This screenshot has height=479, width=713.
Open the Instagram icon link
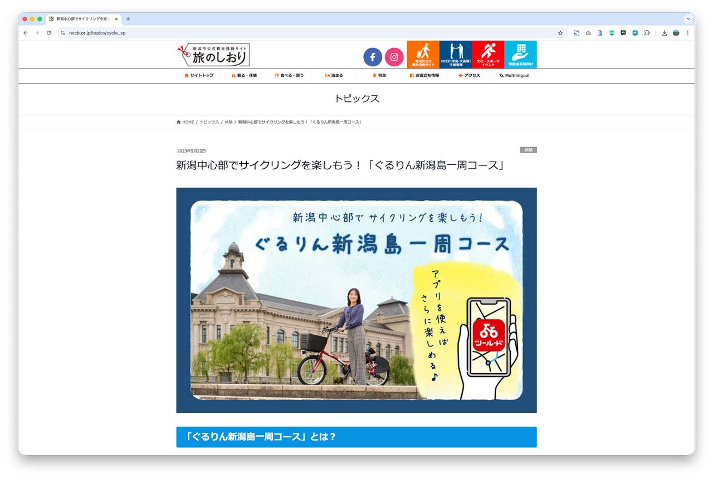(394, 57)
